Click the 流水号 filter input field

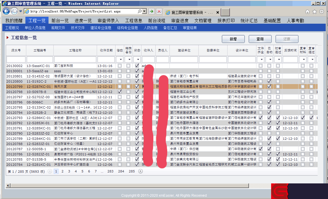coord(16,59)
